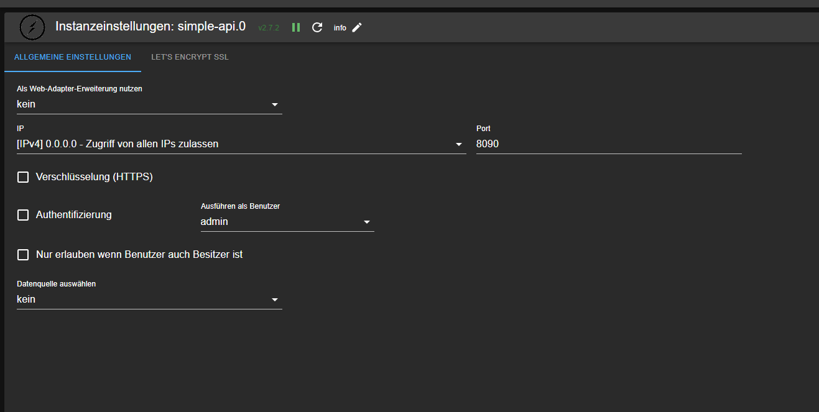Open the IP address dropdown

tap(241, 144)
